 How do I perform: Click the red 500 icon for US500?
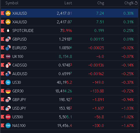tap(8, 117)
